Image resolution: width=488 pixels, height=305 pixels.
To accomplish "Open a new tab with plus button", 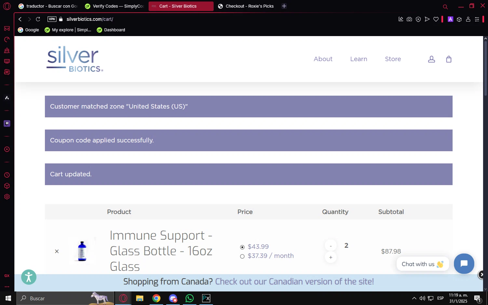I will pos(284,6).
